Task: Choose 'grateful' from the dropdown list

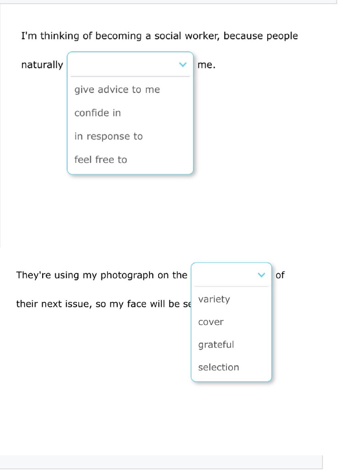Action: point(216,345)
